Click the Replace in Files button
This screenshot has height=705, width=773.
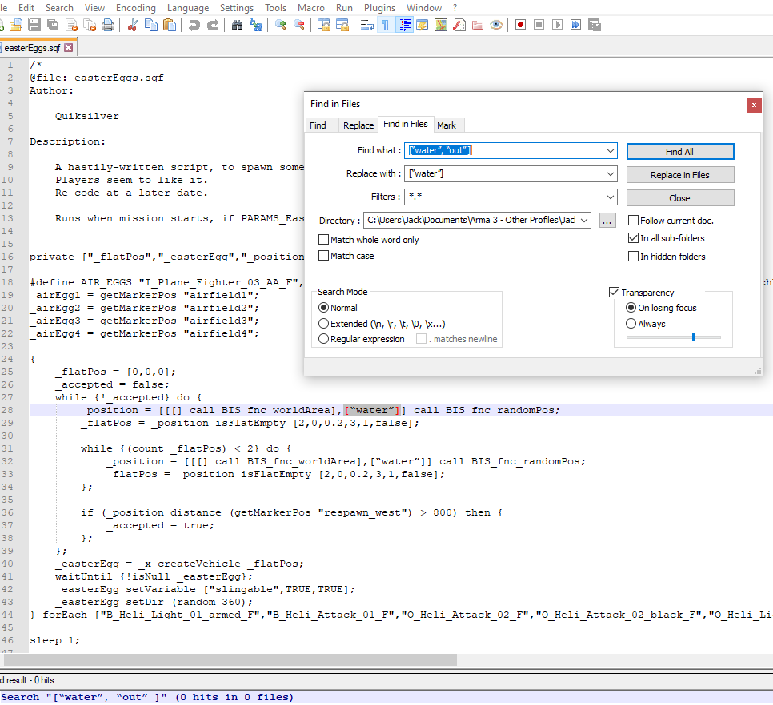click(680, 175)
